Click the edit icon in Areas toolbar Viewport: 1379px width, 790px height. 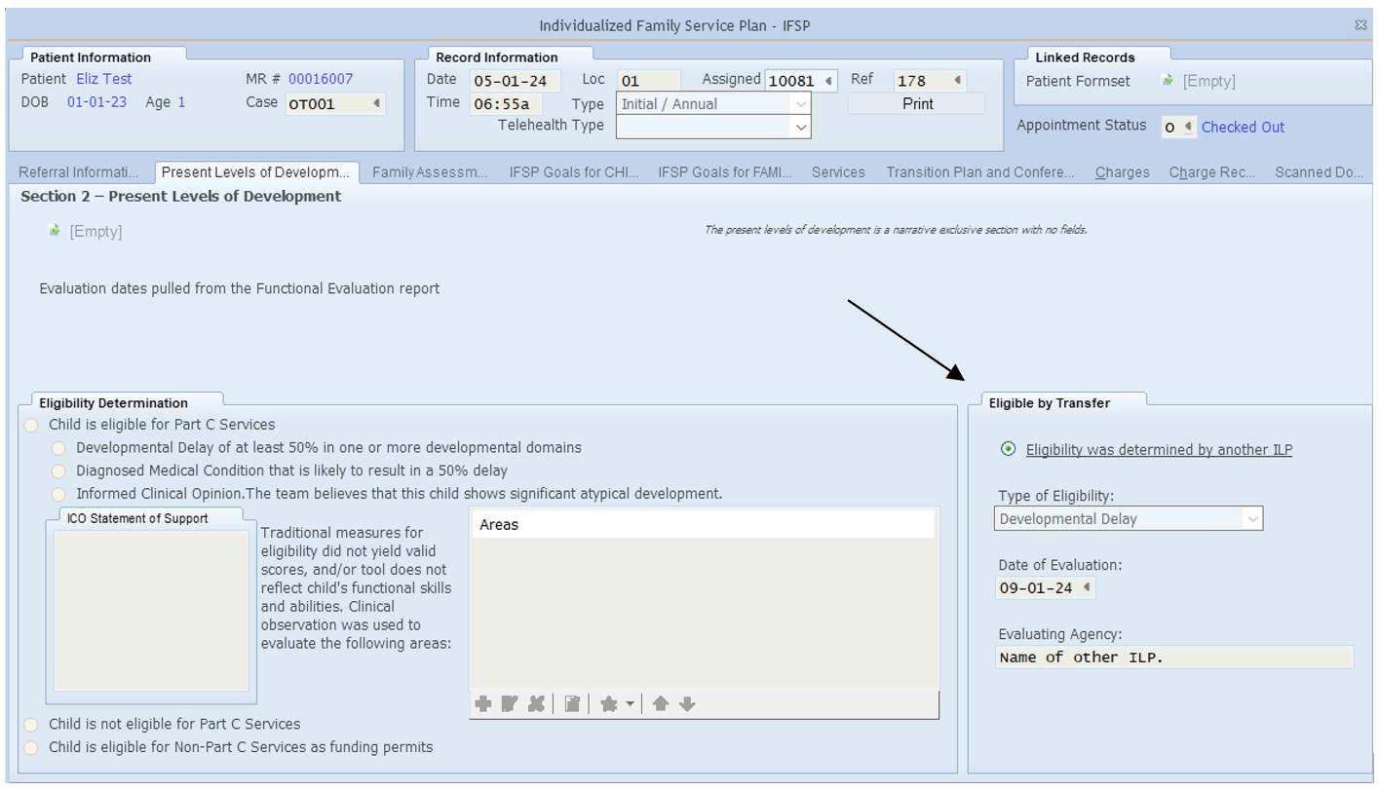(x=509, y=704)
